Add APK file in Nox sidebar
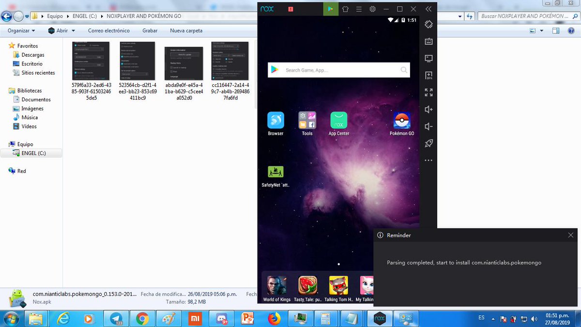Screen dimensions: 581x327 [428, 75]
